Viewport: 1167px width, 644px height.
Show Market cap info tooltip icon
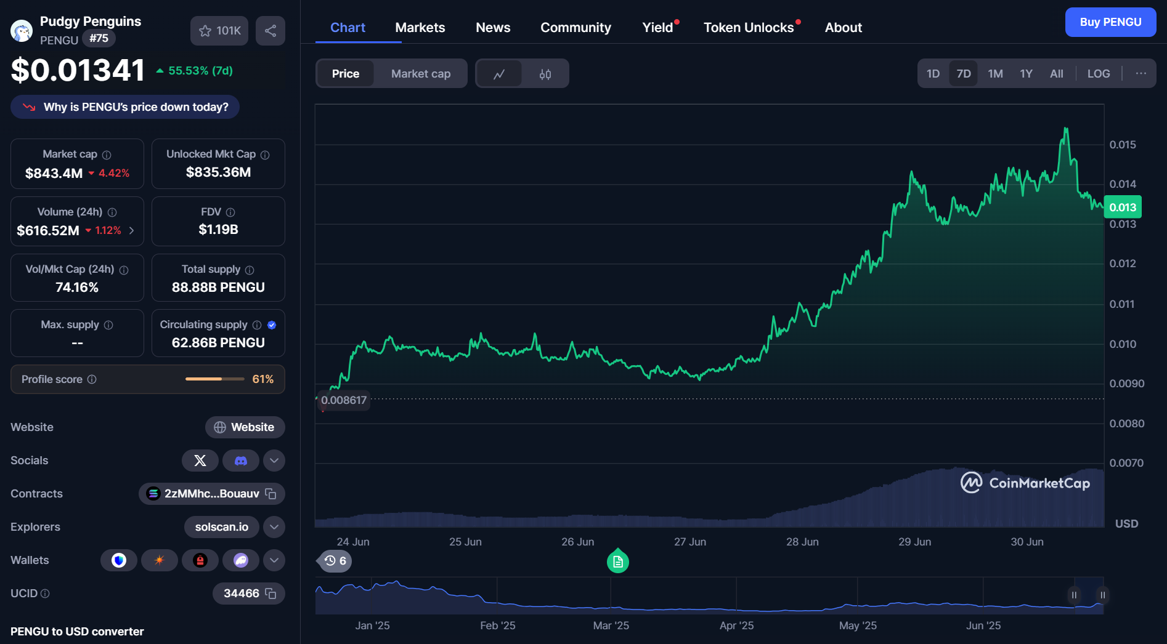point(107,155)
